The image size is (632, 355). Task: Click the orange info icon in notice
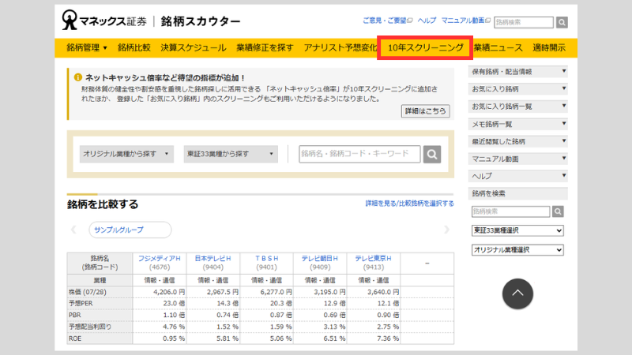tap(77, 77)
